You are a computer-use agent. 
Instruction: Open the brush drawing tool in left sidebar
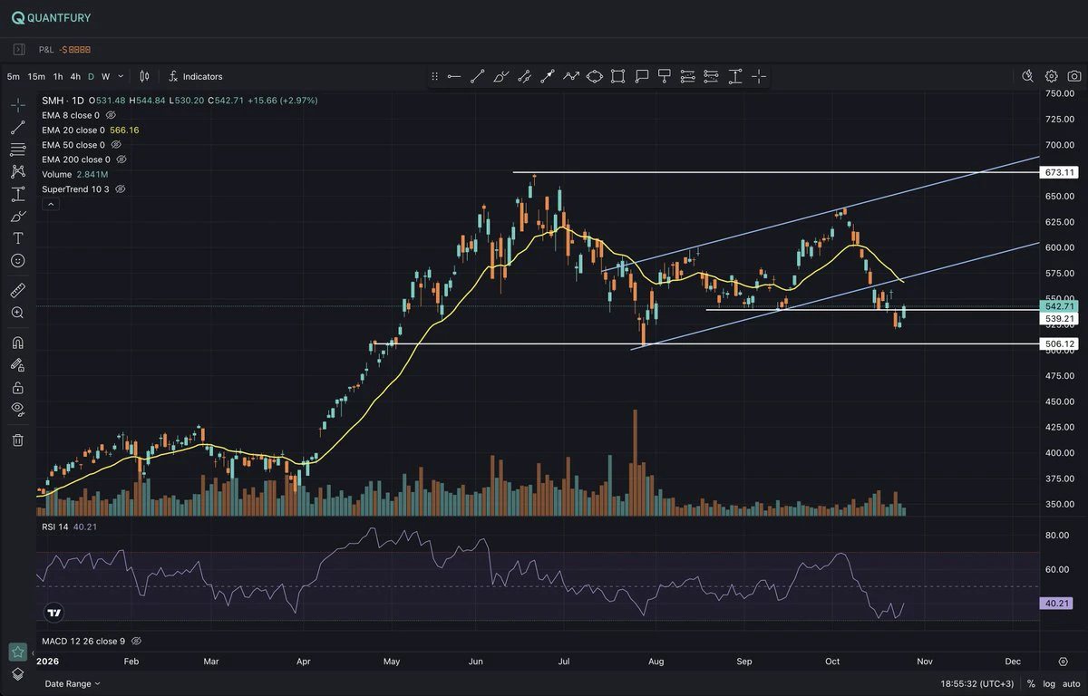pos(18,216)
